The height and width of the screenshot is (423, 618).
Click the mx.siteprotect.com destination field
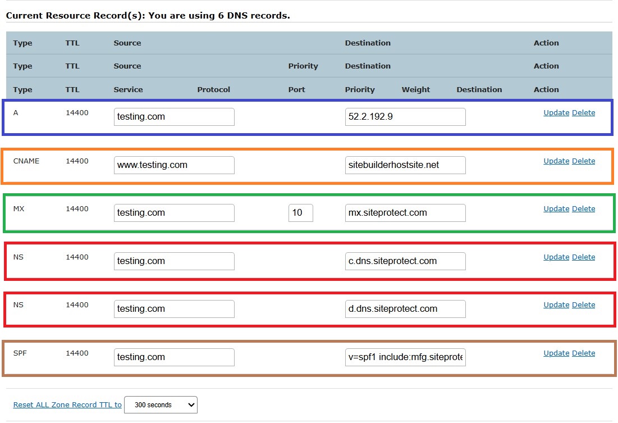click(405, 213)
